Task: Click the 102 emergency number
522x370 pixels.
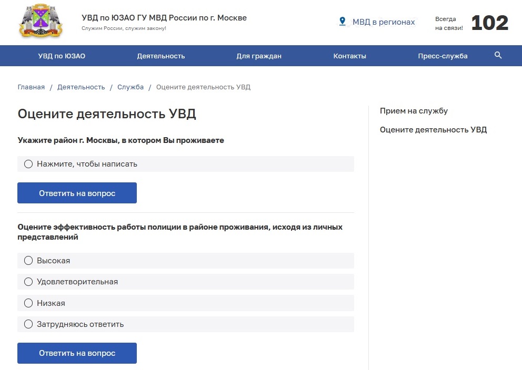Action: [489, 23]
